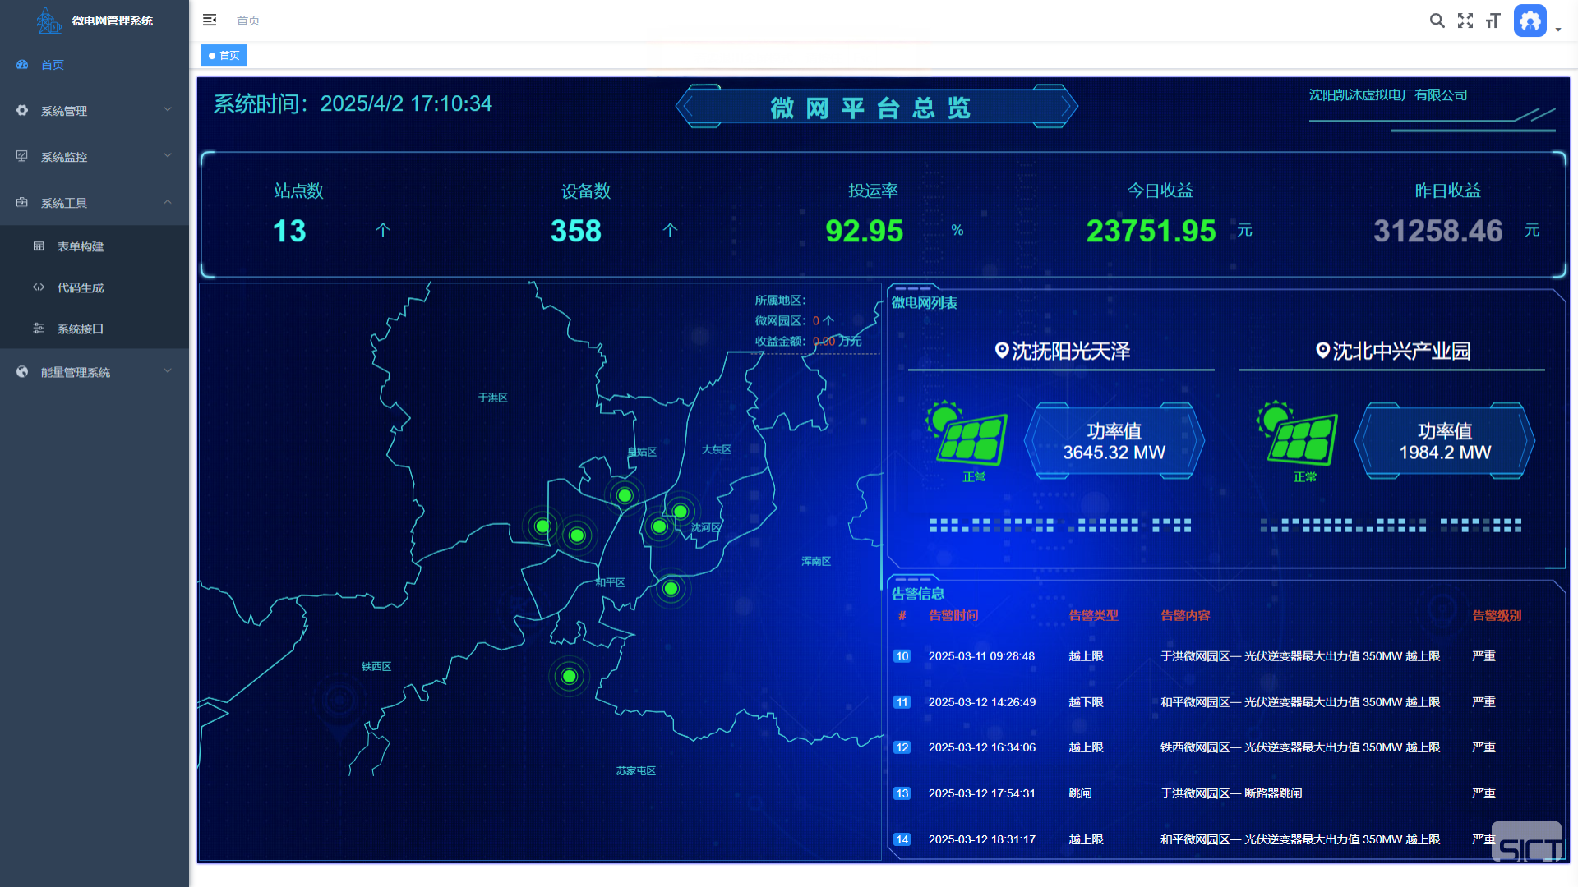Click location pin beside 沈北中兴产业园

pos(1322,351)
